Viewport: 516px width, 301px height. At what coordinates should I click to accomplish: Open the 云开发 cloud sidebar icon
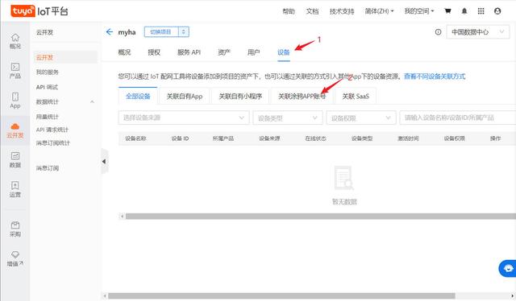coord(15,130)
